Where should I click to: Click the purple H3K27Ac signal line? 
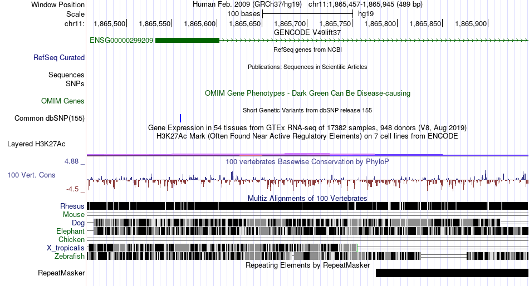coord(307,155)
